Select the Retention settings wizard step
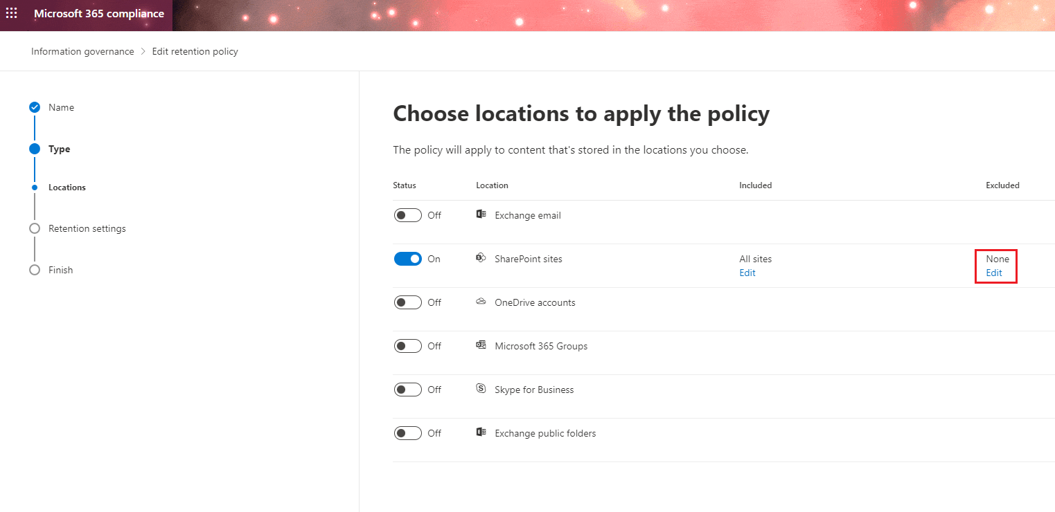Viewport: 1055px width, 512px height. [x=35, y=228]
